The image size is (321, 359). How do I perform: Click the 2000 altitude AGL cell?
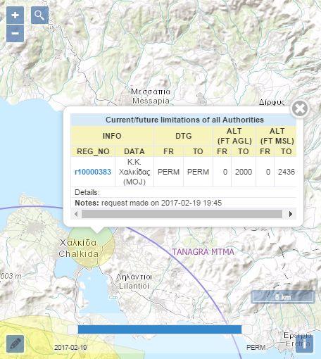pyautogui.click(x=244, y=172)
